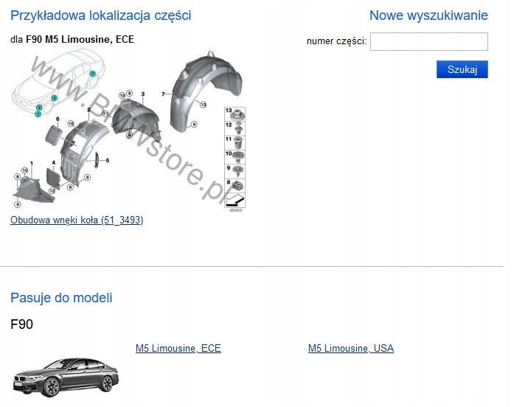Click fastener 8 in the diagram legend
The image size is (525, 407).
click(x=234, y=186)
